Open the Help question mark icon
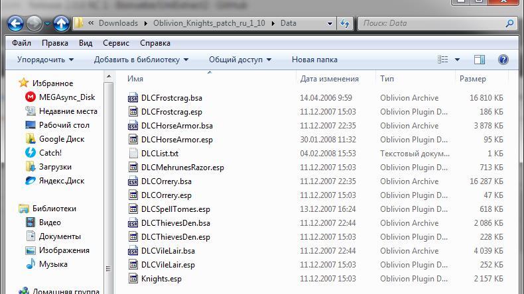 click(503, 60)
